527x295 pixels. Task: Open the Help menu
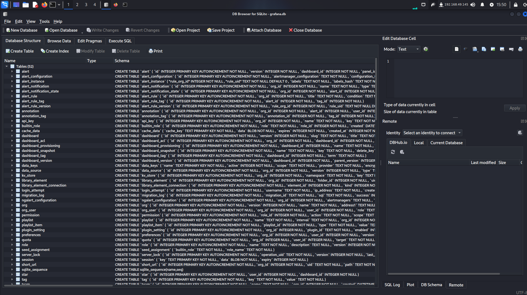click(x=58, y=21)
